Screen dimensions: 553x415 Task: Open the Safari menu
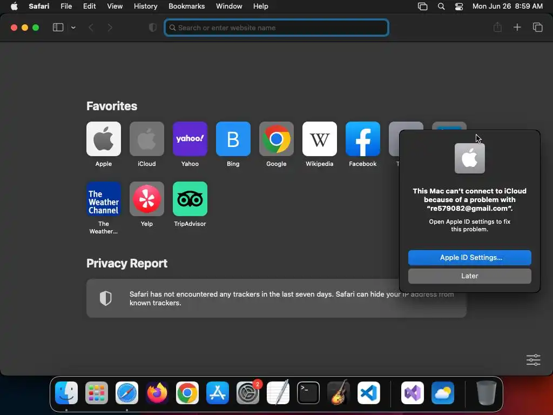(x=39, y=6)
